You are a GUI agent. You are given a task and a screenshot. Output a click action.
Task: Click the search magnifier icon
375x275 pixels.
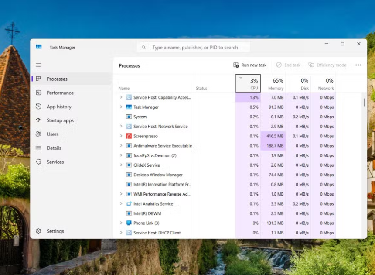143,48
